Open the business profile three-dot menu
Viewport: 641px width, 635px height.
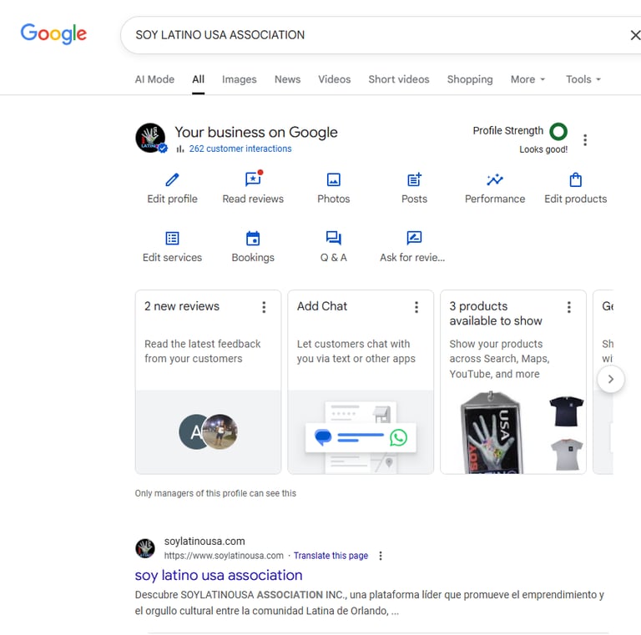585,139
